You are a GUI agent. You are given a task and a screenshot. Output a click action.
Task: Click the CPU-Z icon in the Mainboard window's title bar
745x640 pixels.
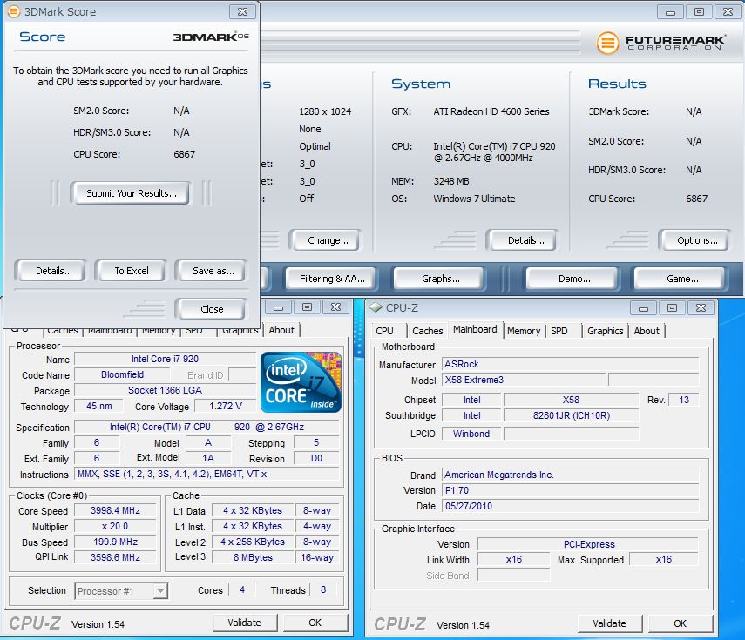[x=375, y=307]
